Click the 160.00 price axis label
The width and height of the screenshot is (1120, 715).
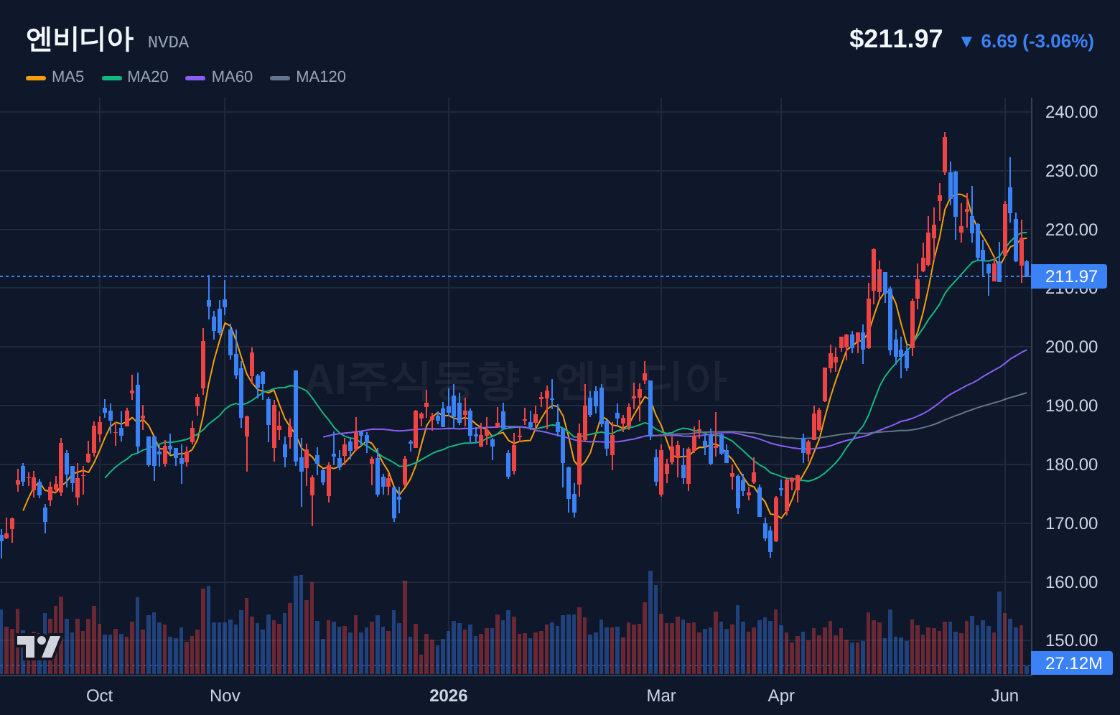point(1071,582)
